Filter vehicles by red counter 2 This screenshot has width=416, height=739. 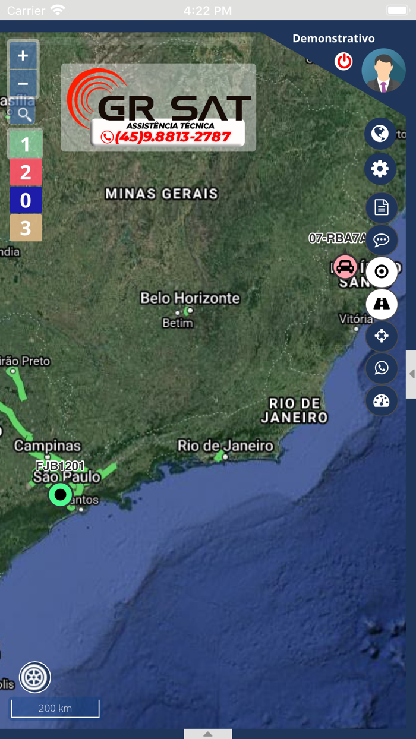tap(26, 172)
